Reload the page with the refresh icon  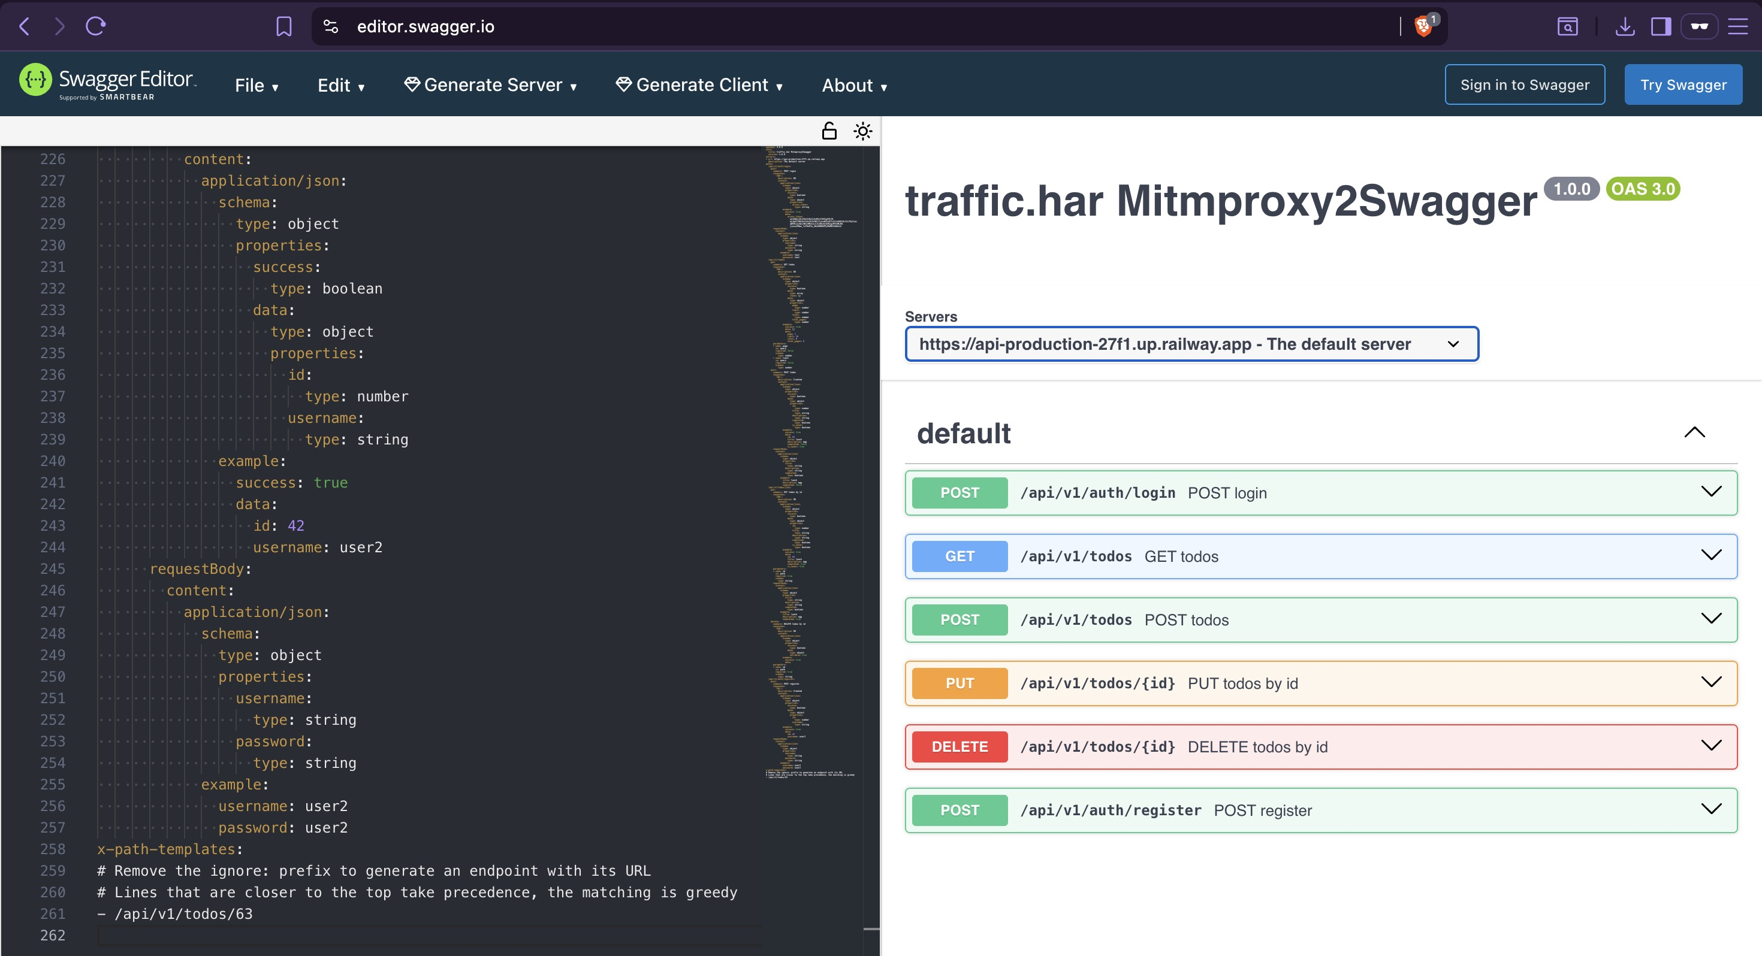96,27
